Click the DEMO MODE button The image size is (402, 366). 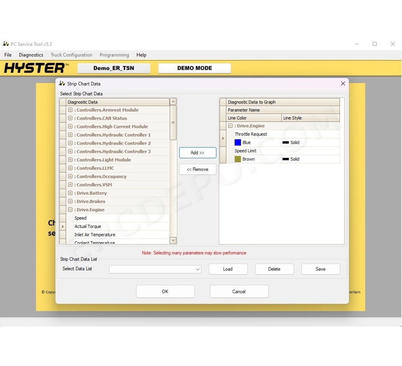tap(194, 68)
